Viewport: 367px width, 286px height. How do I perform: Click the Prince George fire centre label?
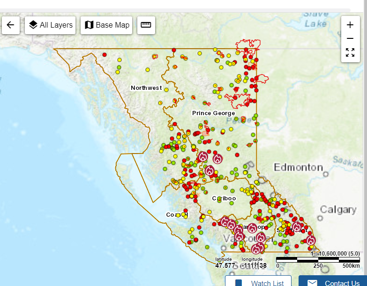[x=213, y=113]
